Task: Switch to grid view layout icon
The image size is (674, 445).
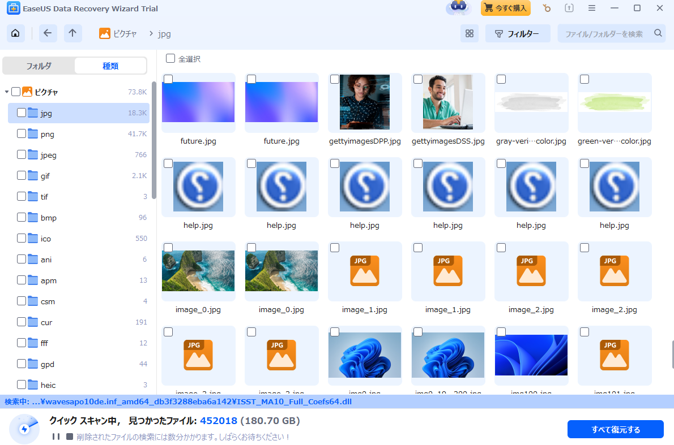Action: [470, 33]
